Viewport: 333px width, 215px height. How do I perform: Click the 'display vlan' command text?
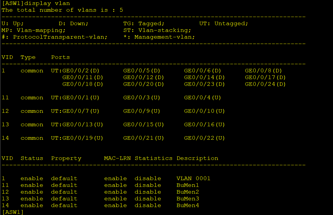(x=47, y=4)
